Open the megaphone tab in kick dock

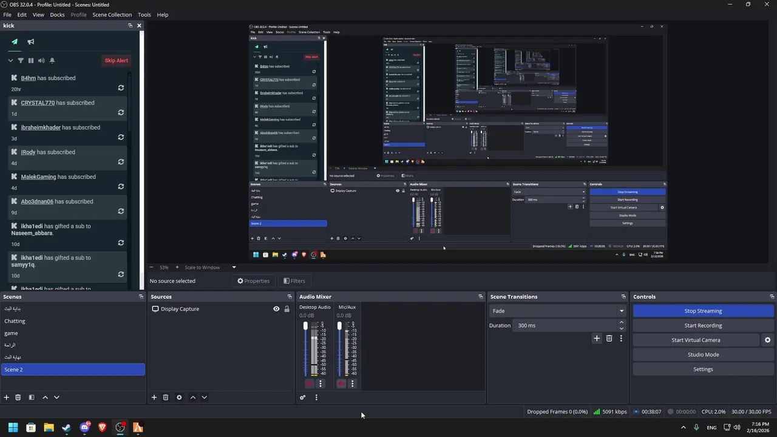point(31,42)
